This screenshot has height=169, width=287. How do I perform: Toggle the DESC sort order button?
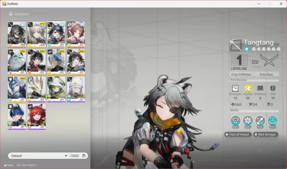click(78, 156)
